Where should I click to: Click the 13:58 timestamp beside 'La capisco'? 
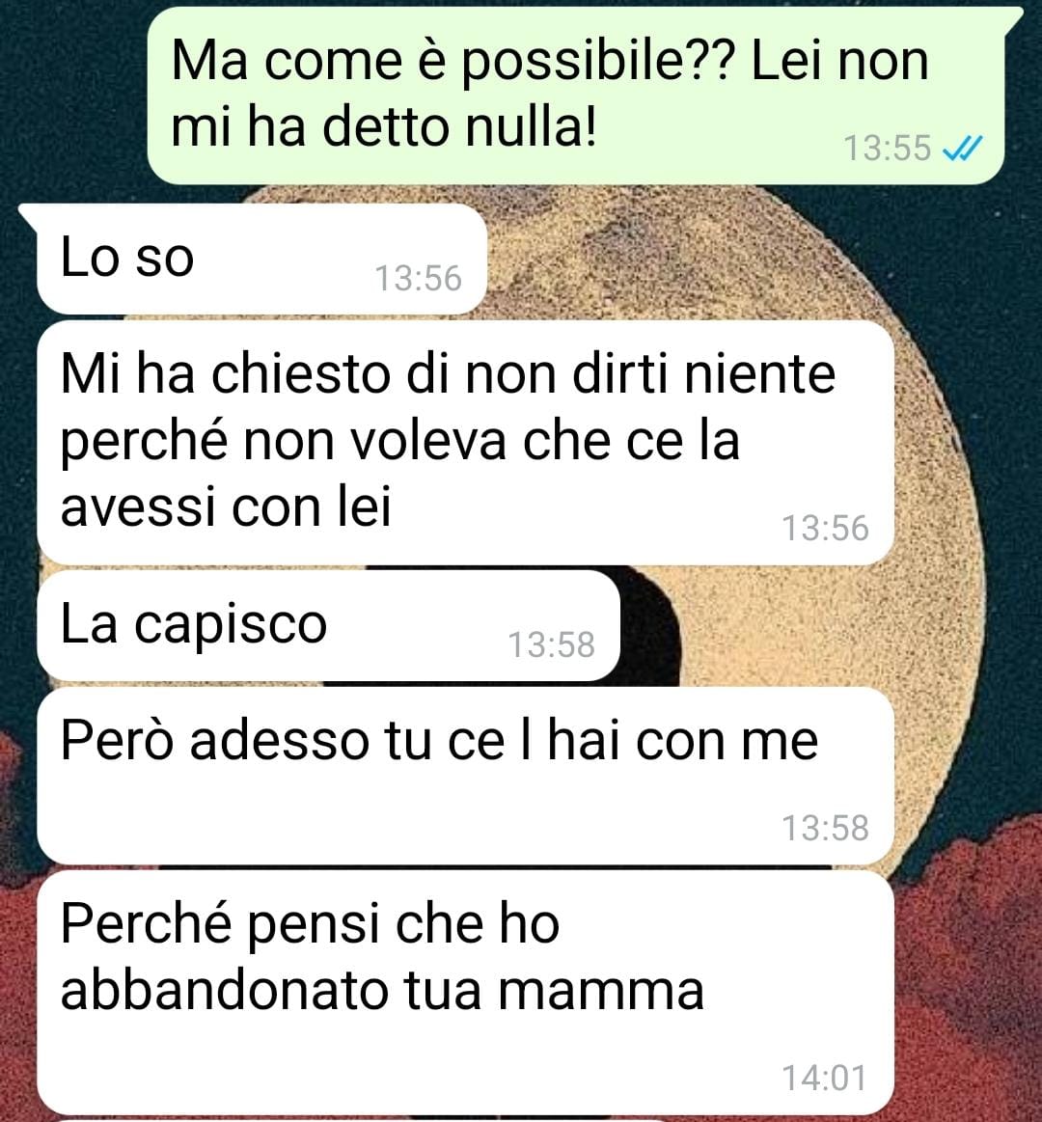point(551,644)
